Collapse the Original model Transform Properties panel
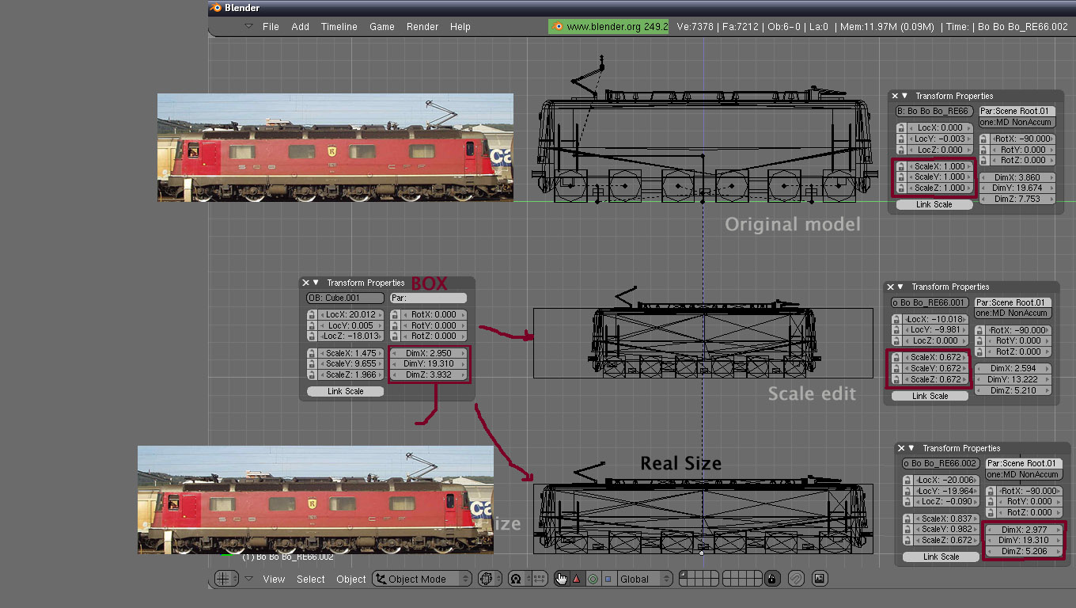 pyautogui.click(x=904, y=96)
